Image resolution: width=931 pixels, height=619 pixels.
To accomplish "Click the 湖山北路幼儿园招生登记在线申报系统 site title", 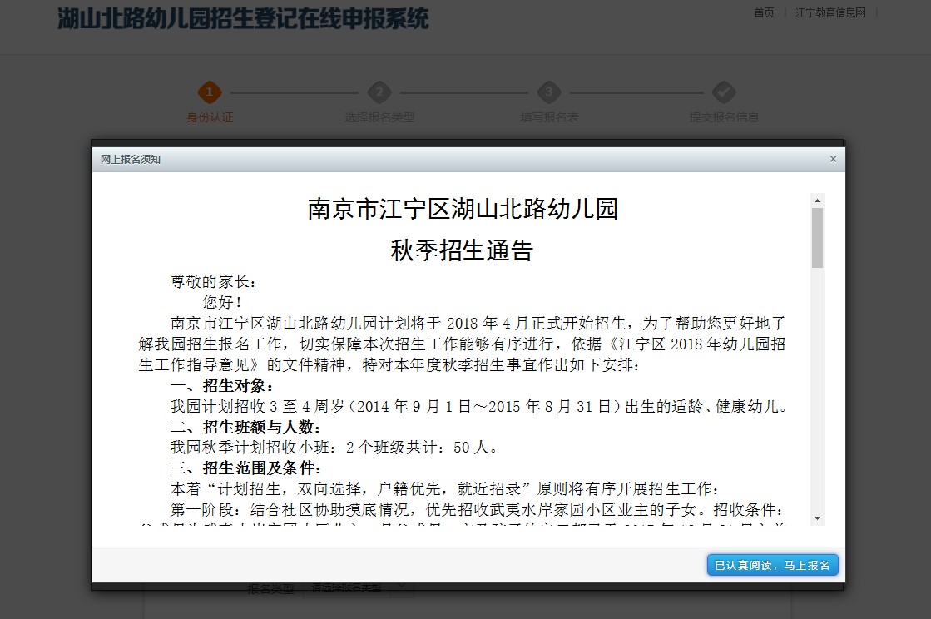I will pyautogui.click(x=243, y=19).
